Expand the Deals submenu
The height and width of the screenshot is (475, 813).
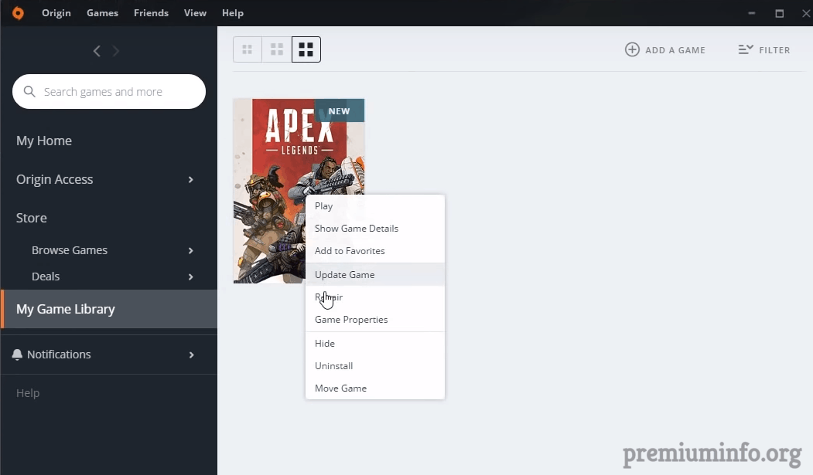coord(191,277)
